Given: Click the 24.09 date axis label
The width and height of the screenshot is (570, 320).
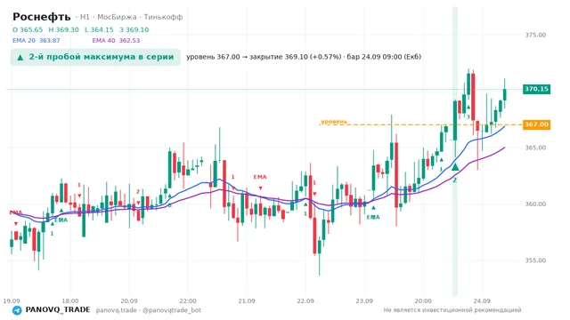Looking at the screenshot, I should point(482,300).
